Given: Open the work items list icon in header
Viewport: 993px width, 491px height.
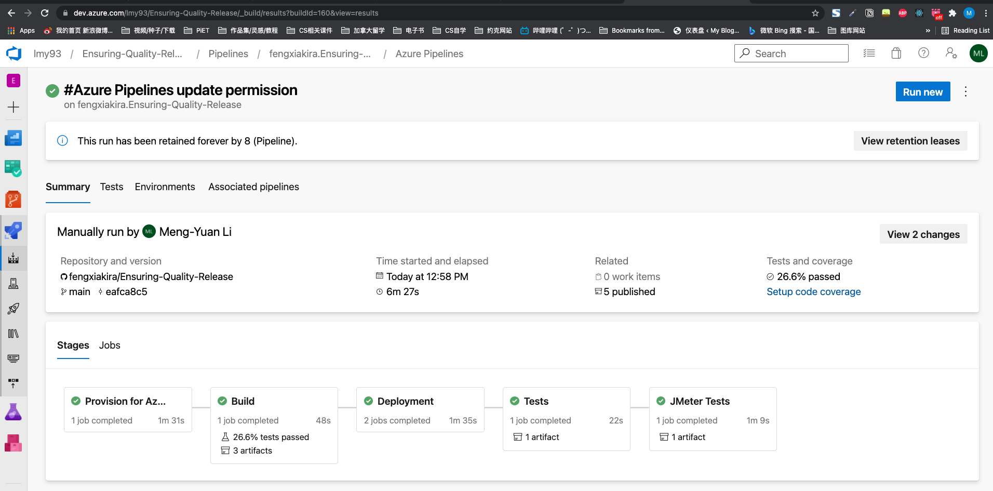Looking at the screenshot, I should 869,53.
